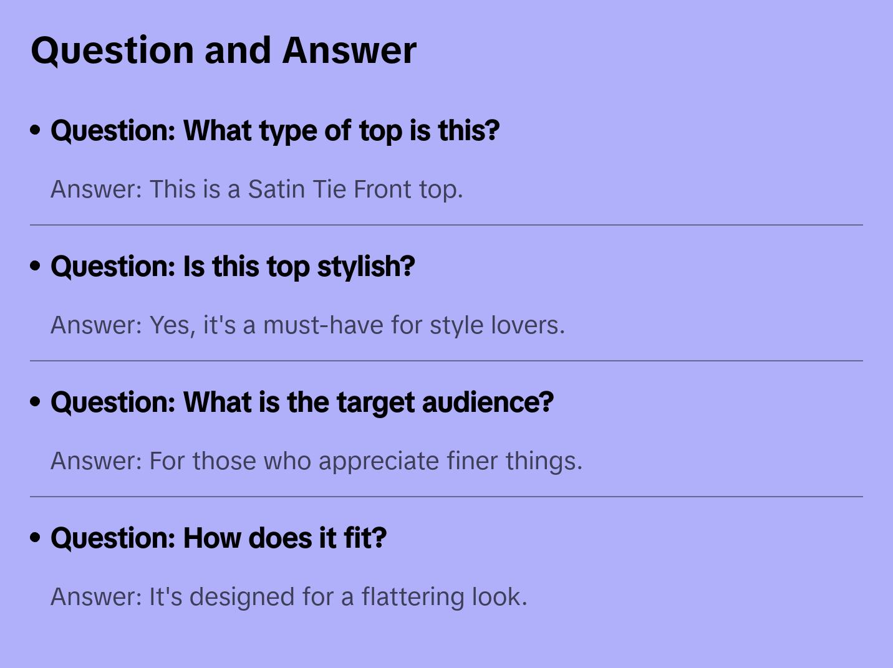This screenshot has height=668, width=893.
Task: Click the bullet beside "What type of top"
Action: [36, 130]
